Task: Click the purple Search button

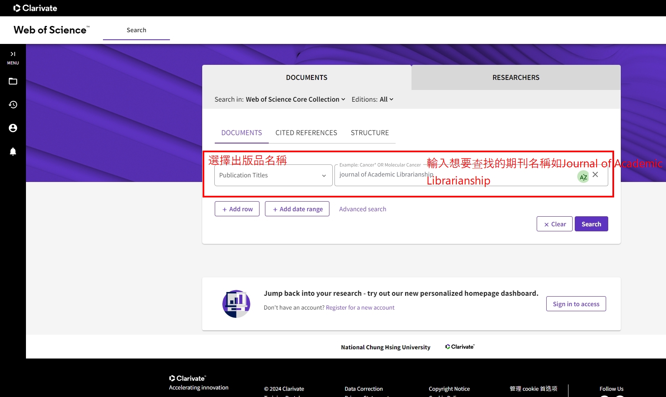Action: pos(591,224)
